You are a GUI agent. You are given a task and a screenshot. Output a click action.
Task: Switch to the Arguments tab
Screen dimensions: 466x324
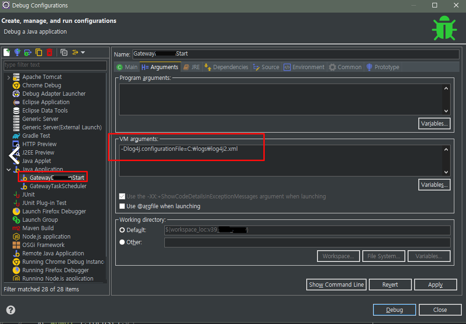coord(160,67)
